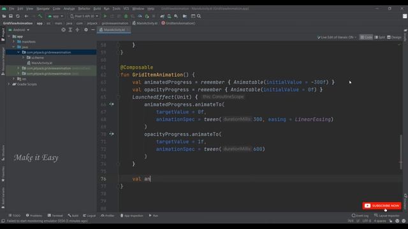408x229 pixels.
Task: Switch editor to Split view mode
Action: 380,38
